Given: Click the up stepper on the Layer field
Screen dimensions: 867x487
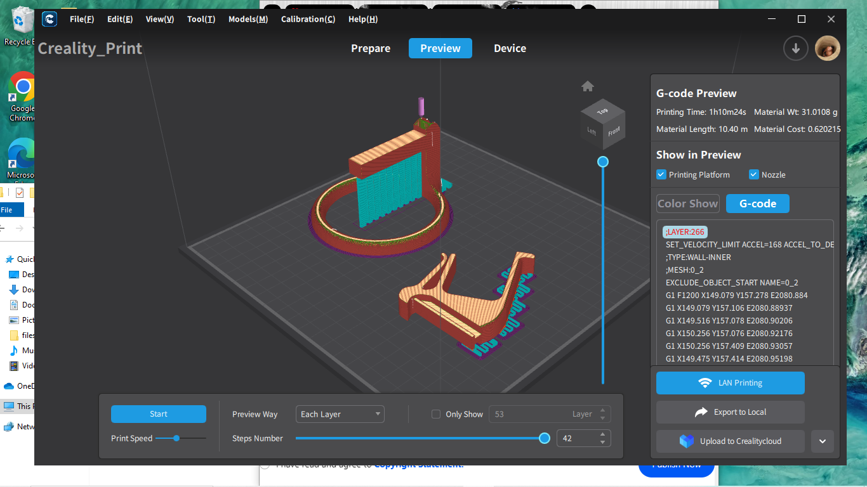Looking at the screenshot, I should [x=602, y=410].
